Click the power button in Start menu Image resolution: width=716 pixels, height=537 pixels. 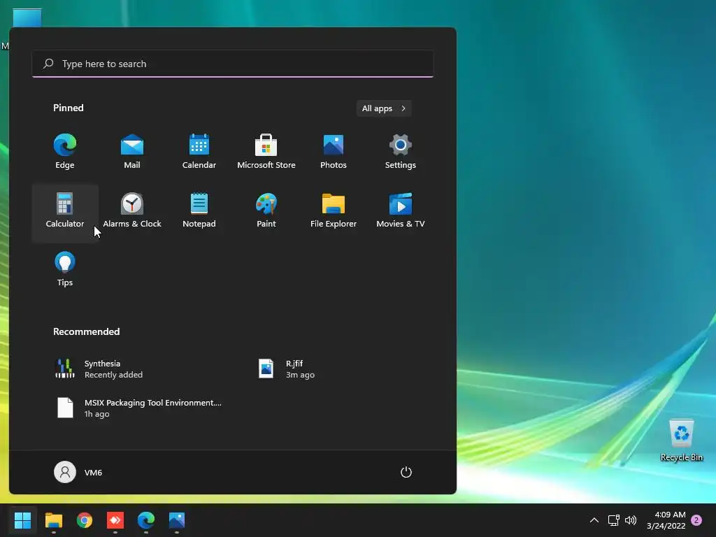point(406,472)
